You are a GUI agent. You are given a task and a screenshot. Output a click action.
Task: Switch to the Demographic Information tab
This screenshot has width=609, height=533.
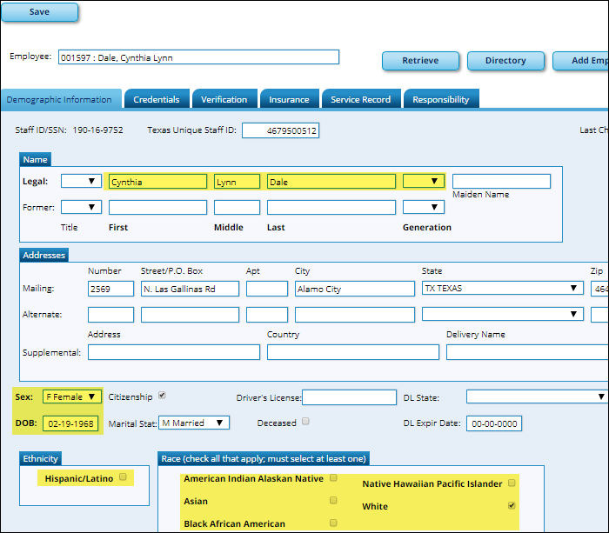tap(61, 99)
